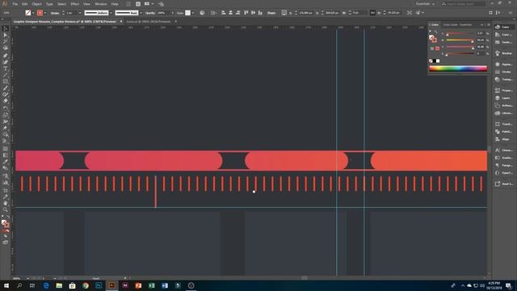Select the Paintbrush tool

coord(6,88)
